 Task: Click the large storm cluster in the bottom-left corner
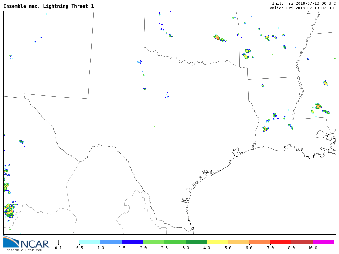click(9, 211)
